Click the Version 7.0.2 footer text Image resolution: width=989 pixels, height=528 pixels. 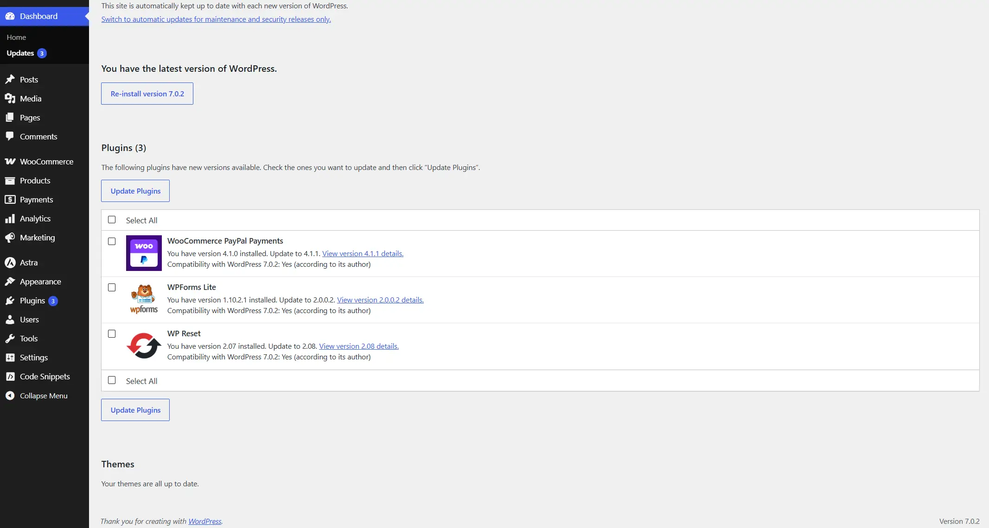[959, 521]
